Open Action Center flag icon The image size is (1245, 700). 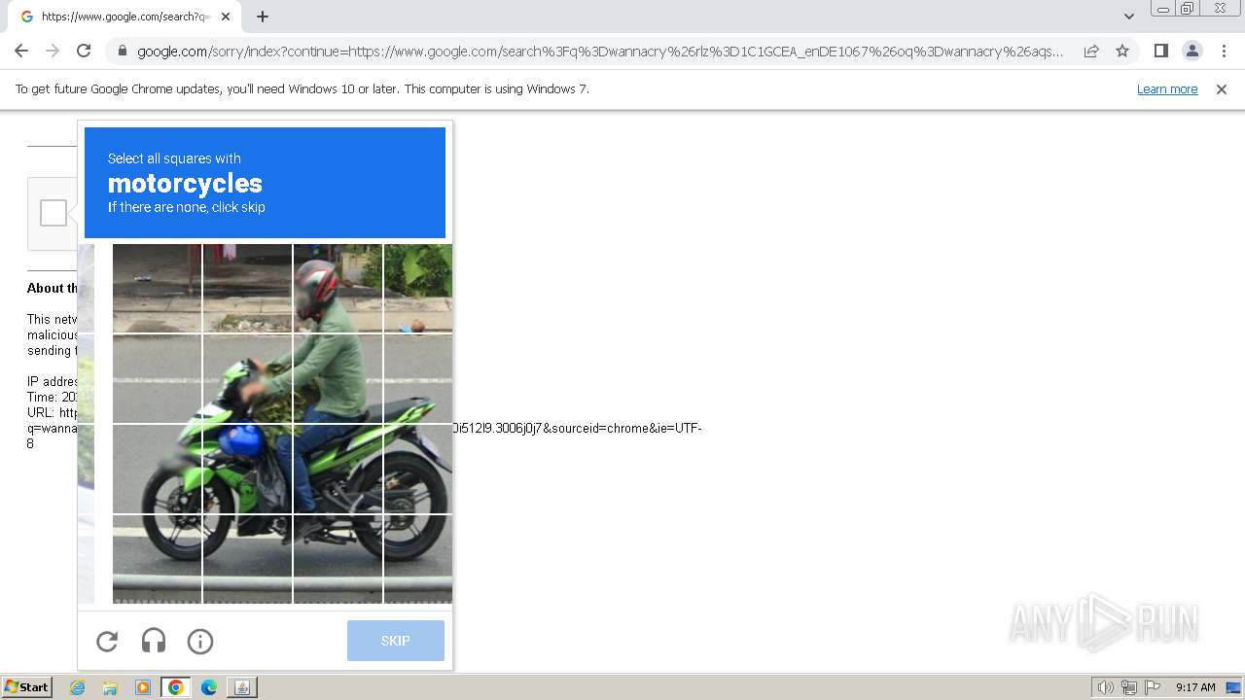(1153, 687)
